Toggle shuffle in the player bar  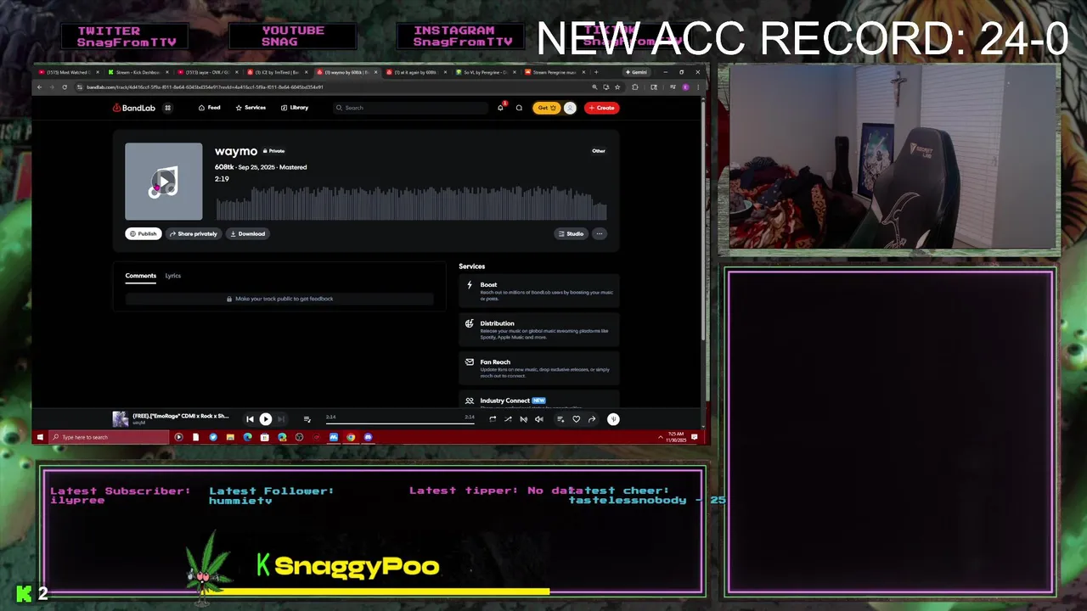click(508, 419)
